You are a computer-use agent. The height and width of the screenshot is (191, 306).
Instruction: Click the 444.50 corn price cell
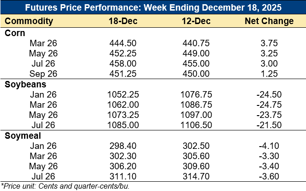[122, 43]
